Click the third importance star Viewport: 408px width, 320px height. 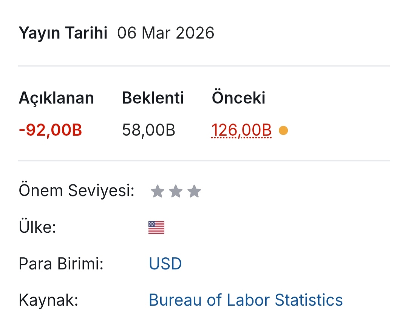click(x=194, y=192)
